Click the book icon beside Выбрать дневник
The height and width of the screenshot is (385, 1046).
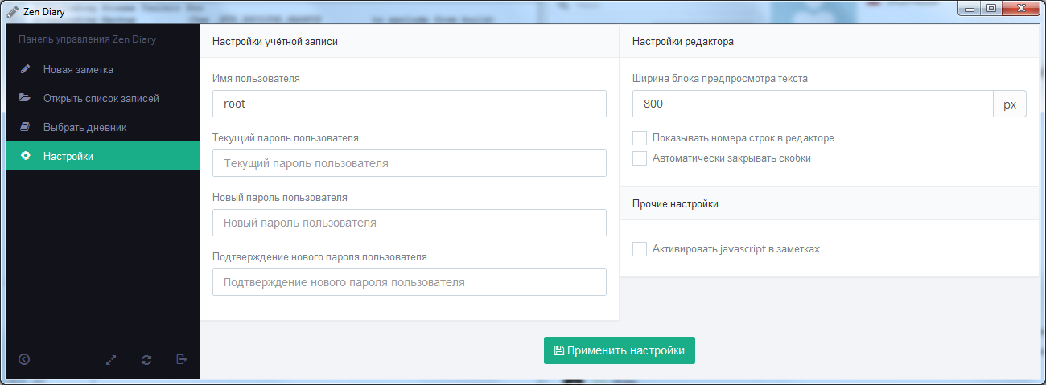(25, 127)
